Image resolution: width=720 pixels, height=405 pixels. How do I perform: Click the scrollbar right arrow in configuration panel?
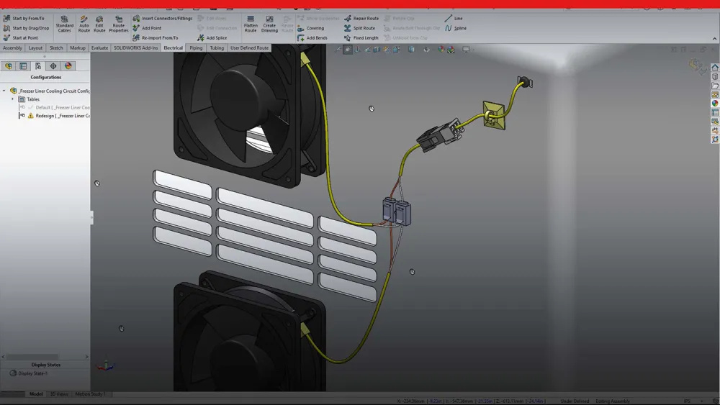[87, 357]
